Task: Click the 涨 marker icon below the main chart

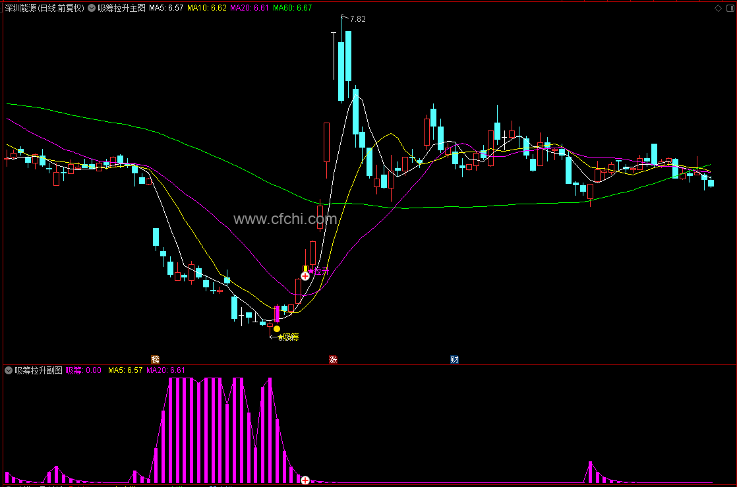Action: point(333,360)
